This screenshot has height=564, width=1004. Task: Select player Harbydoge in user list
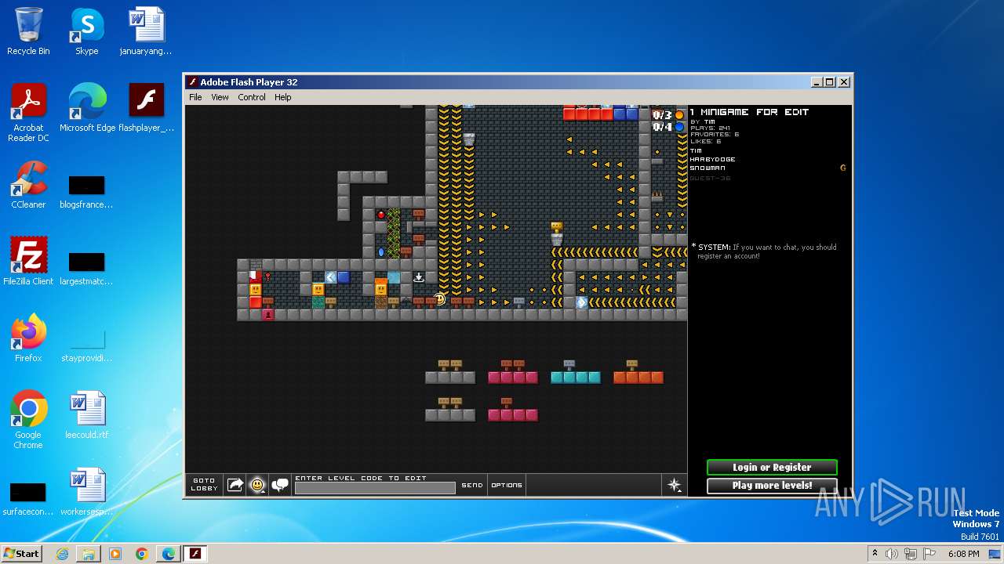[712, 160]
